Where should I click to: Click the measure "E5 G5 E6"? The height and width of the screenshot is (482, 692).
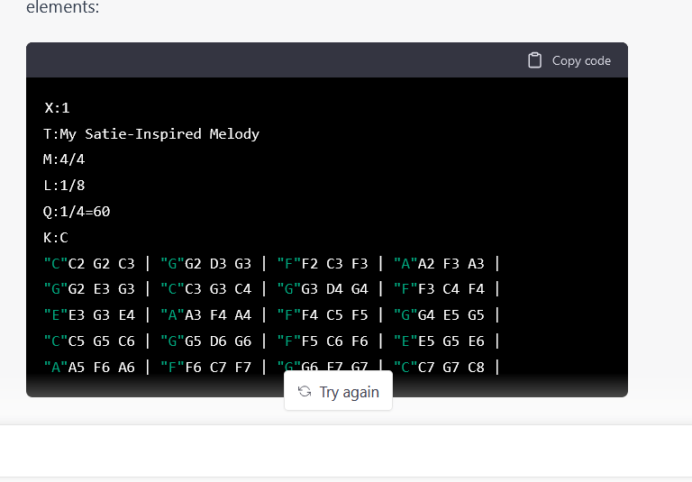tap(451, 341)
